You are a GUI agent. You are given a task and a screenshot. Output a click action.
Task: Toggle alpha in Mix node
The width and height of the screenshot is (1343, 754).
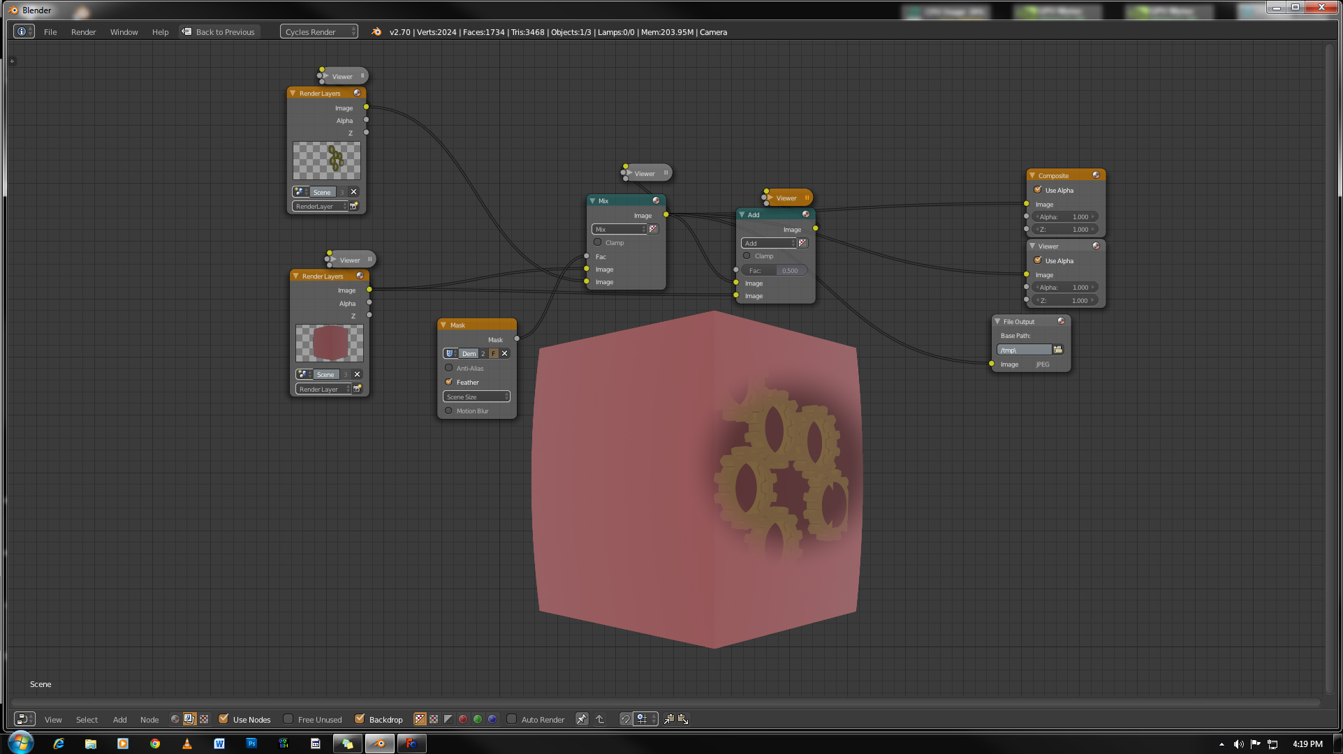[653, 229]
